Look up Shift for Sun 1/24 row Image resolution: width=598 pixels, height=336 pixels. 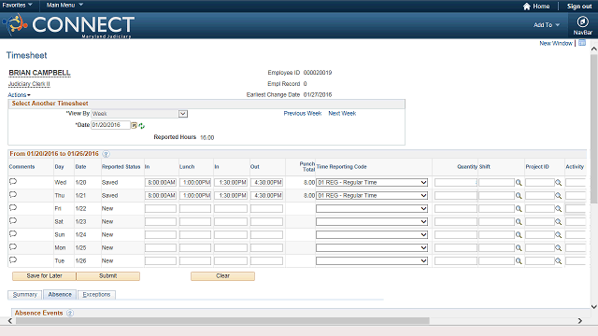click(519, 235)
